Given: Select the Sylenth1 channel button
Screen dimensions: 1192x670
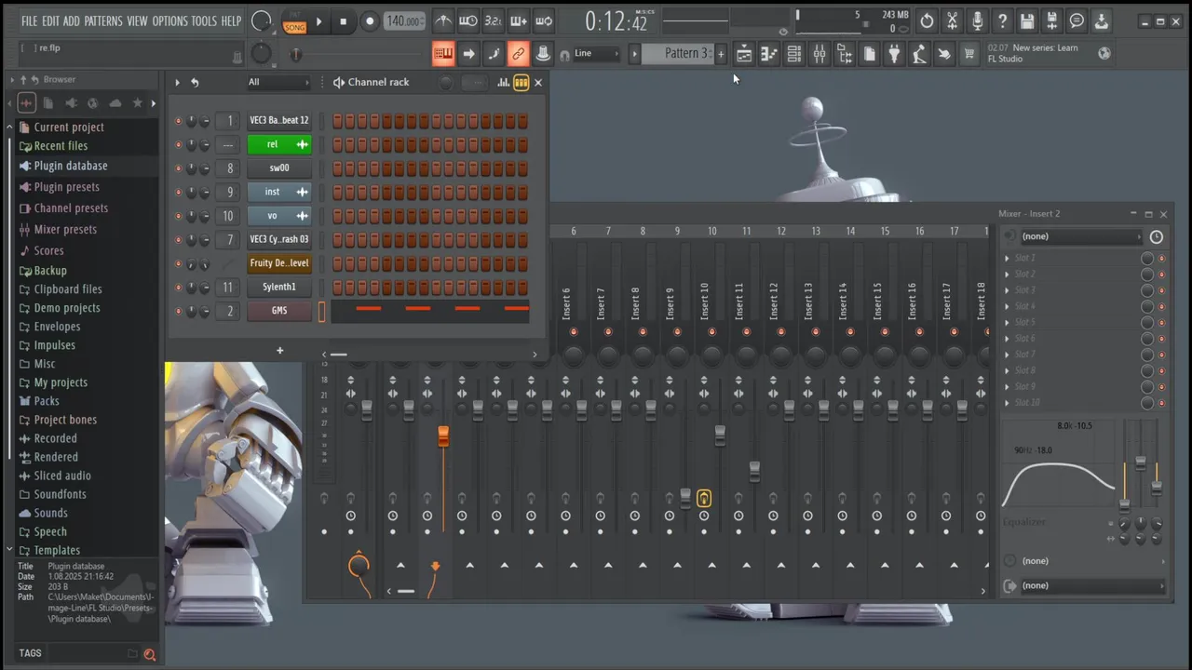Looking at the screenshot, I should coord(279,288).
